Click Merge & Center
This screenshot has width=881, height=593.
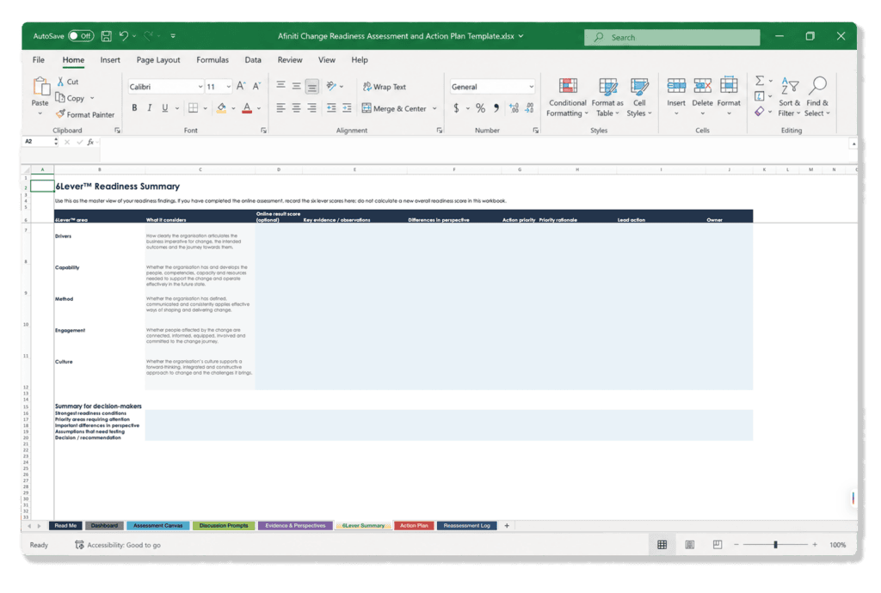(394, 108)
